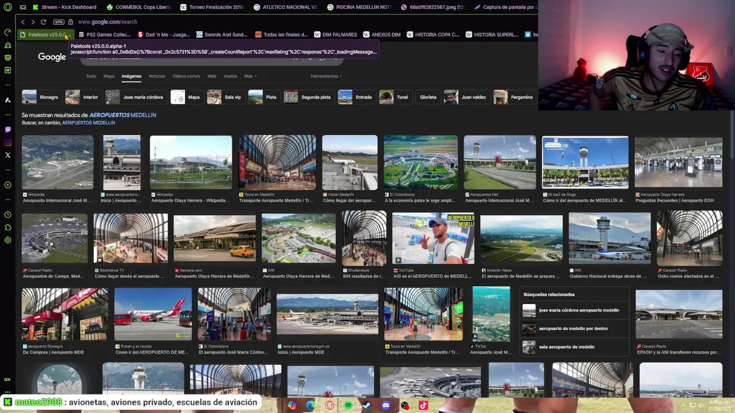Open Discord in taskbar
Viewport: 735px width, 413px height.
(386, 406)
